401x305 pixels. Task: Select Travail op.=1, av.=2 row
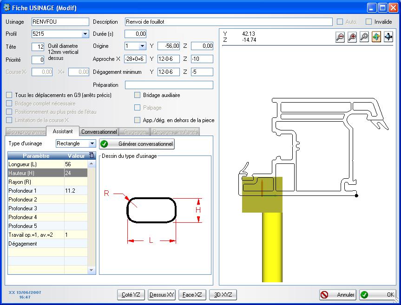pyautogui.click(x=47, y=235)
